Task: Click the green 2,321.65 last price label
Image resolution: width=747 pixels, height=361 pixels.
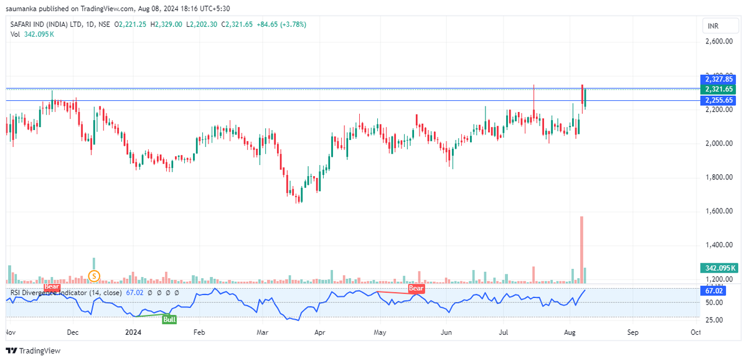Action: click(x=719, y=90)
